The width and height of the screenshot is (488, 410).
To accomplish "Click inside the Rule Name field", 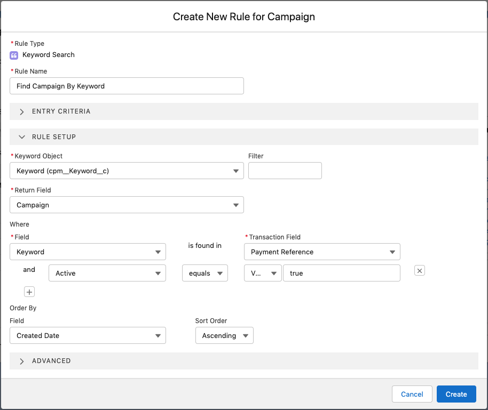I will (x=127, y=86).
